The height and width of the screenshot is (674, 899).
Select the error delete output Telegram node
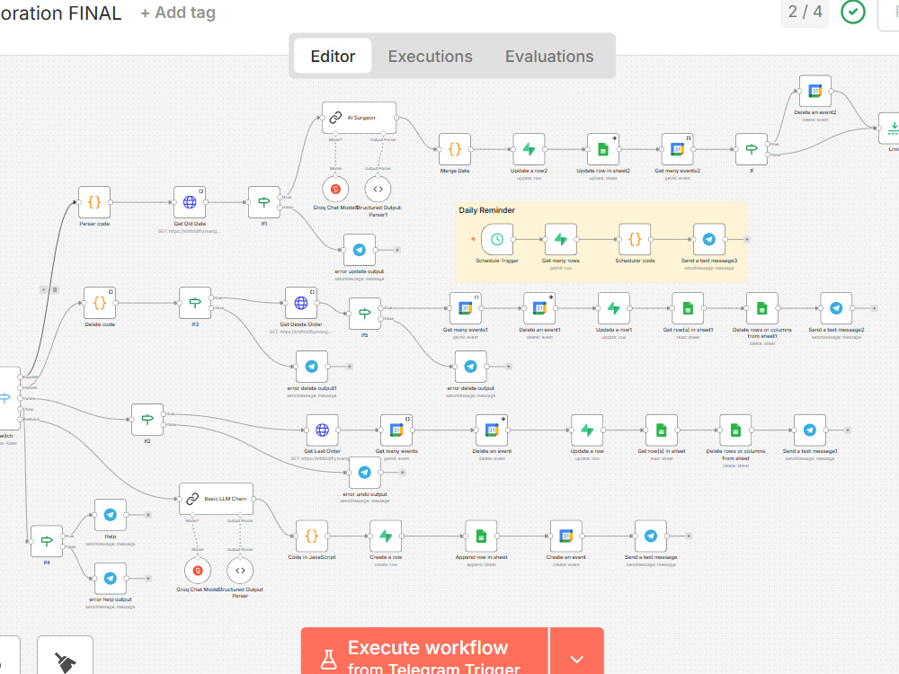(471, 367)
